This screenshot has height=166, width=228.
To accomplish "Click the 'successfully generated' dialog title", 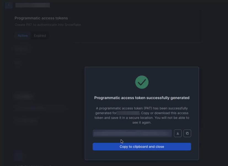I will tap(142, 98).
